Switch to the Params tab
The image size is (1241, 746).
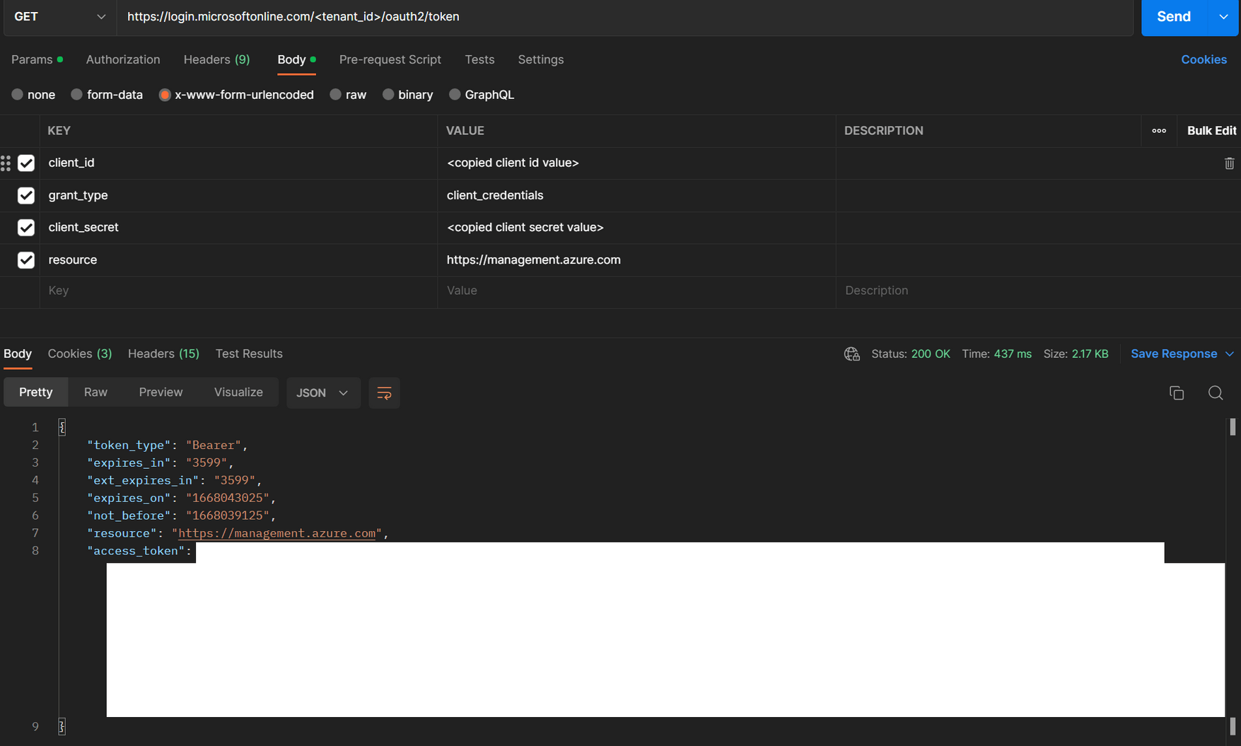(x=37, y=59)
